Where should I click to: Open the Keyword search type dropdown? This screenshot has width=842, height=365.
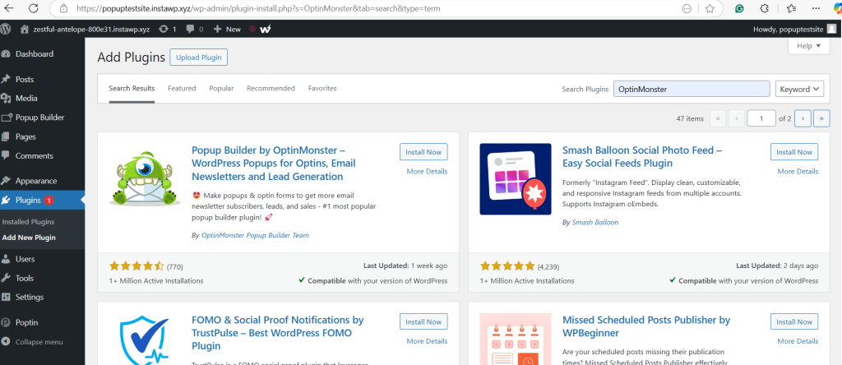coord(799,89)
